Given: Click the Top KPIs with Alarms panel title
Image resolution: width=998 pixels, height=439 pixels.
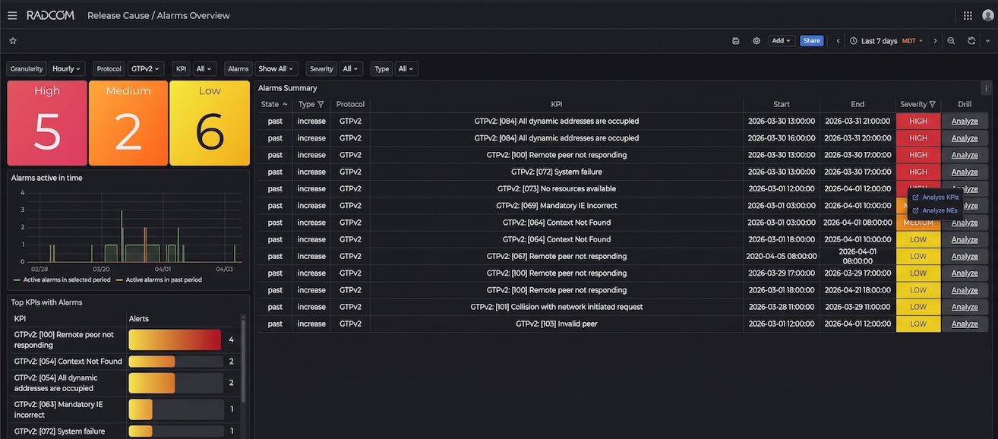Looking at the screenshot, I should click(x=47, y=302).
